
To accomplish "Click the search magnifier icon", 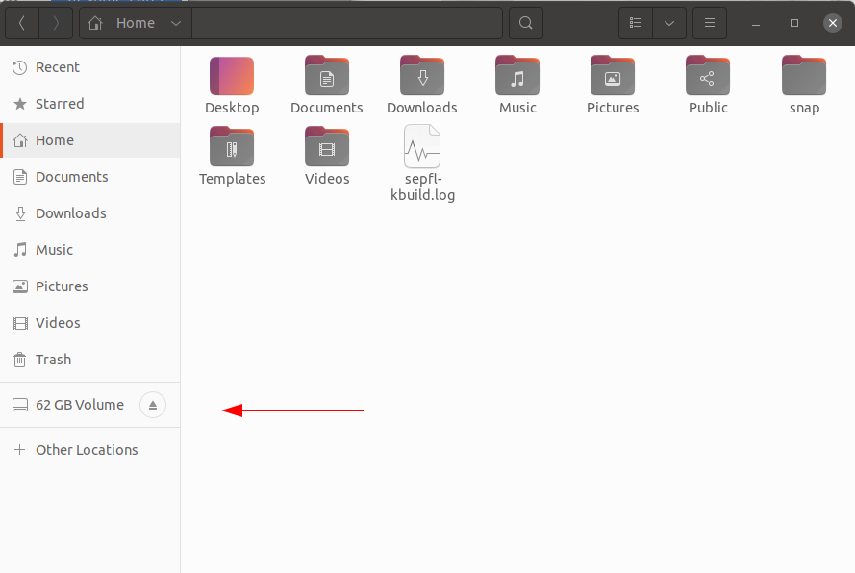I will pos(525,23).
